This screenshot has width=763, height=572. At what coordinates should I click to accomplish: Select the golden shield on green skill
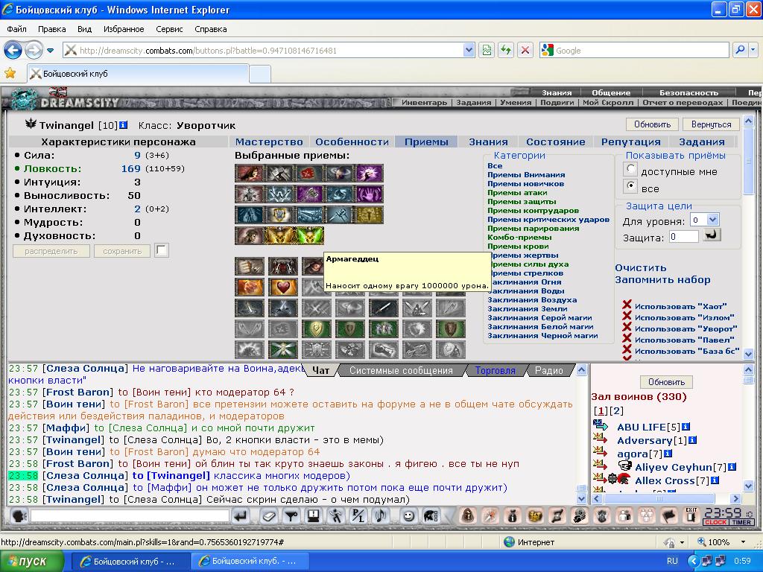pos(316,328)
